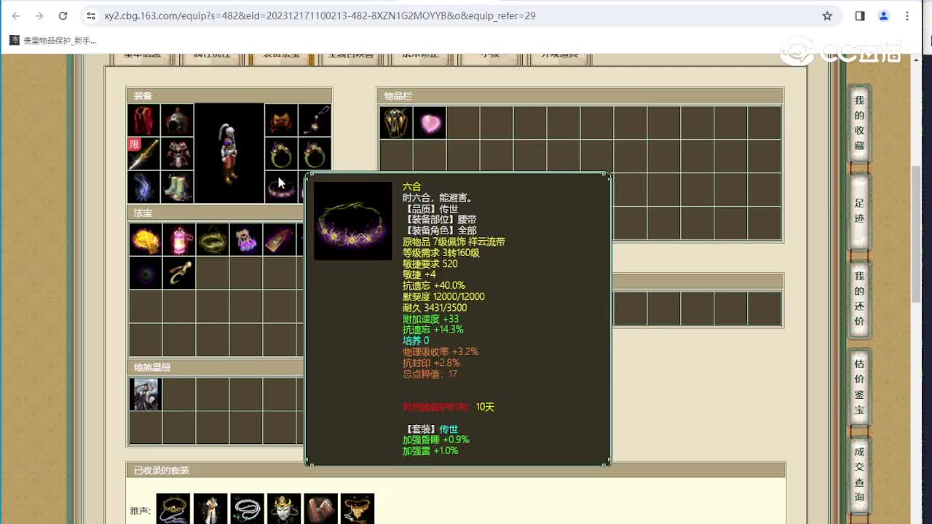Select the sword weapon marked 限
Screen dimensions: 932x524
[x=143, y=154]
